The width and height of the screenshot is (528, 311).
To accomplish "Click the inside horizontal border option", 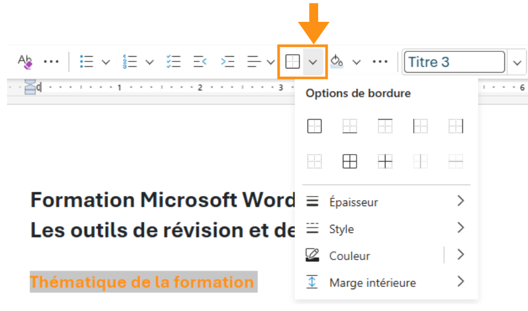I will 456,161.
